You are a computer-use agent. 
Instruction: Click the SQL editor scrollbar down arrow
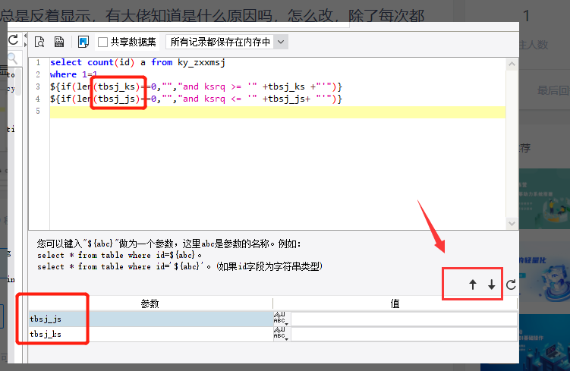click(512, 224)
